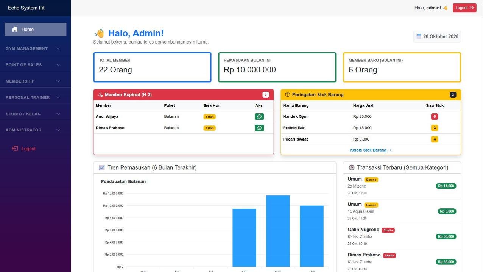Click the red Logout button in top bar
The image size is (483, 272).
tap(464, 8)
